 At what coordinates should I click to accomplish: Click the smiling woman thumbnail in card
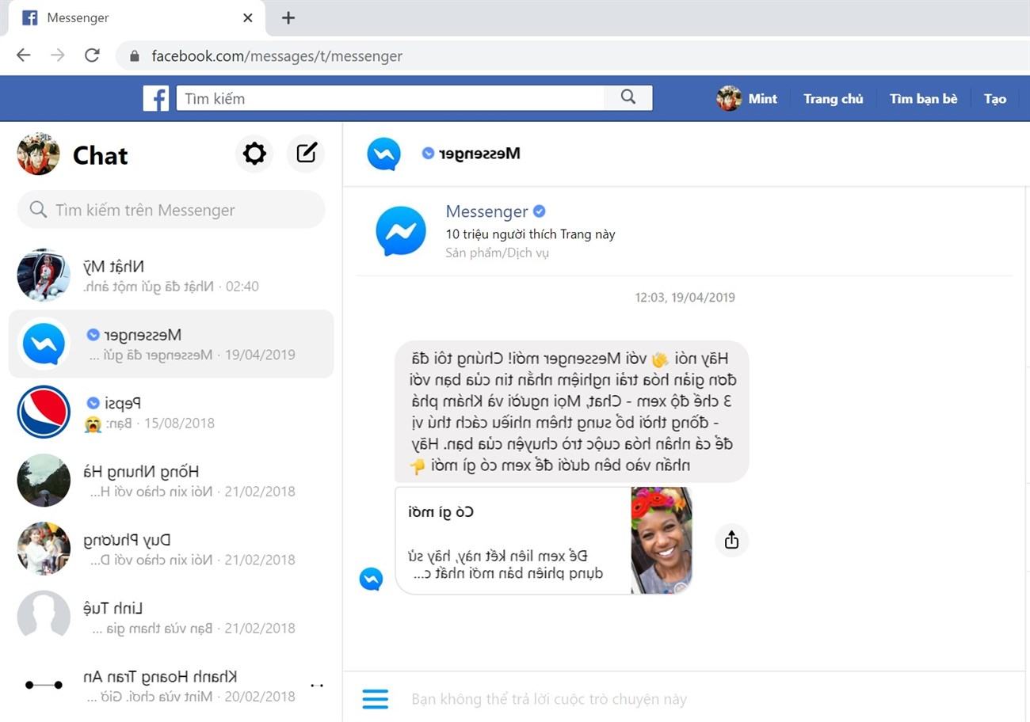[x=662, y=540]
